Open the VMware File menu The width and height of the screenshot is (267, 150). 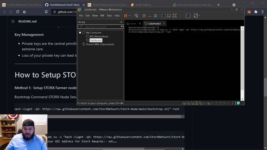(81, 15)
